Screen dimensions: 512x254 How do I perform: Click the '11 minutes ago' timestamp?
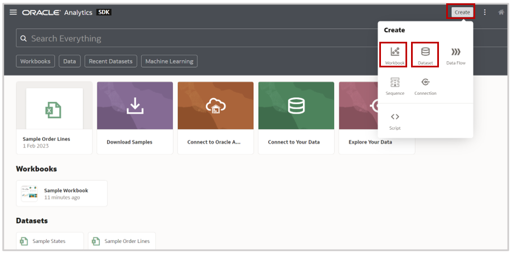coord(62,197)
